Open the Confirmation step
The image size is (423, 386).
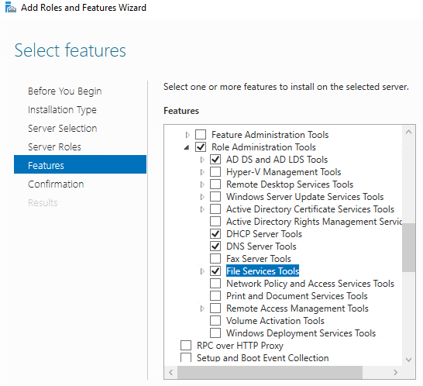coord(56,184)
